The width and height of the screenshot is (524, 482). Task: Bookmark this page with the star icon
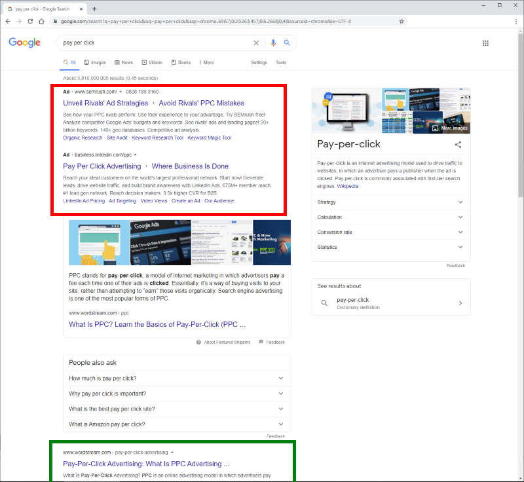[x=402, y=22]
